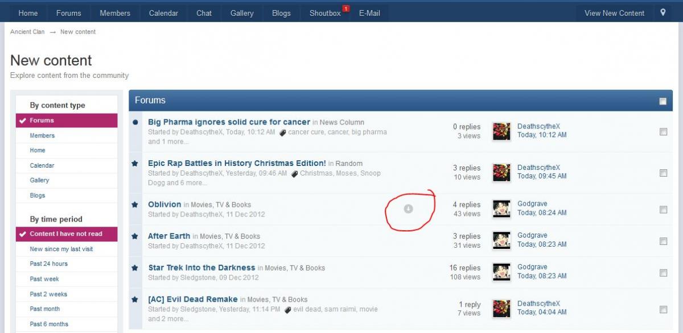
Task: Check the Star Trek Into the Darkness checkbox
Action: click(x=663, y=273)
